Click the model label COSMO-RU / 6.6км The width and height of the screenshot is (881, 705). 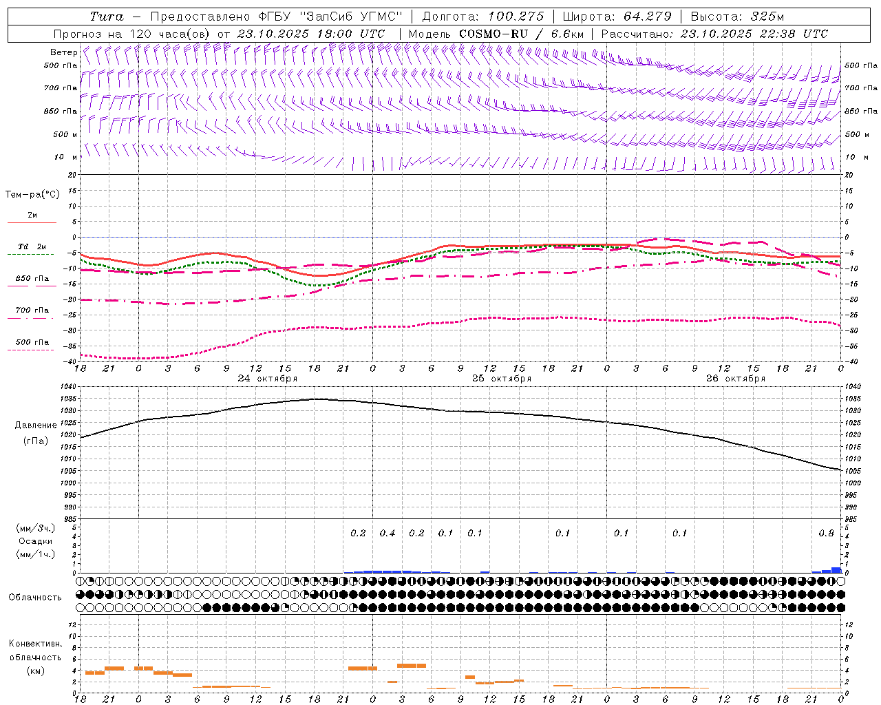[521, 34]
